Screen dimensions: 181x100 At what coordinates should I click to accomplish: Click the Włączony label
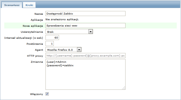[x=36, y=94]
